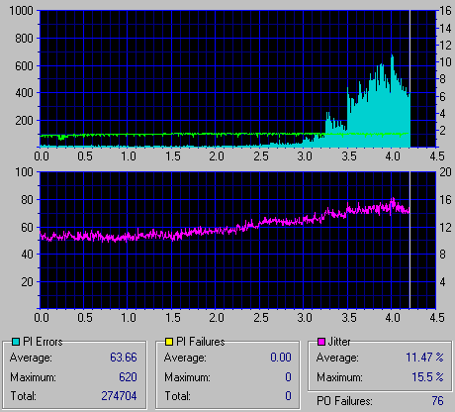Click the 4.5 label under the jitter graph

437,318
